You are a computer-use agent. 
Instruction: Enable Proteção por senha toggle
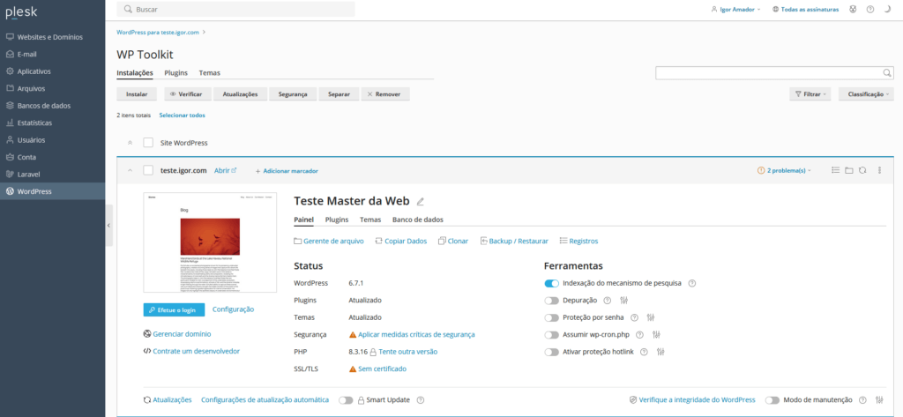coord(552,317)
